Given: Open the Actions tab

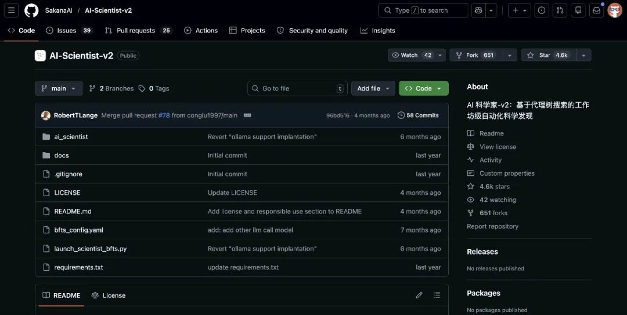Looking at the screenshot, I should coord(201,30).
